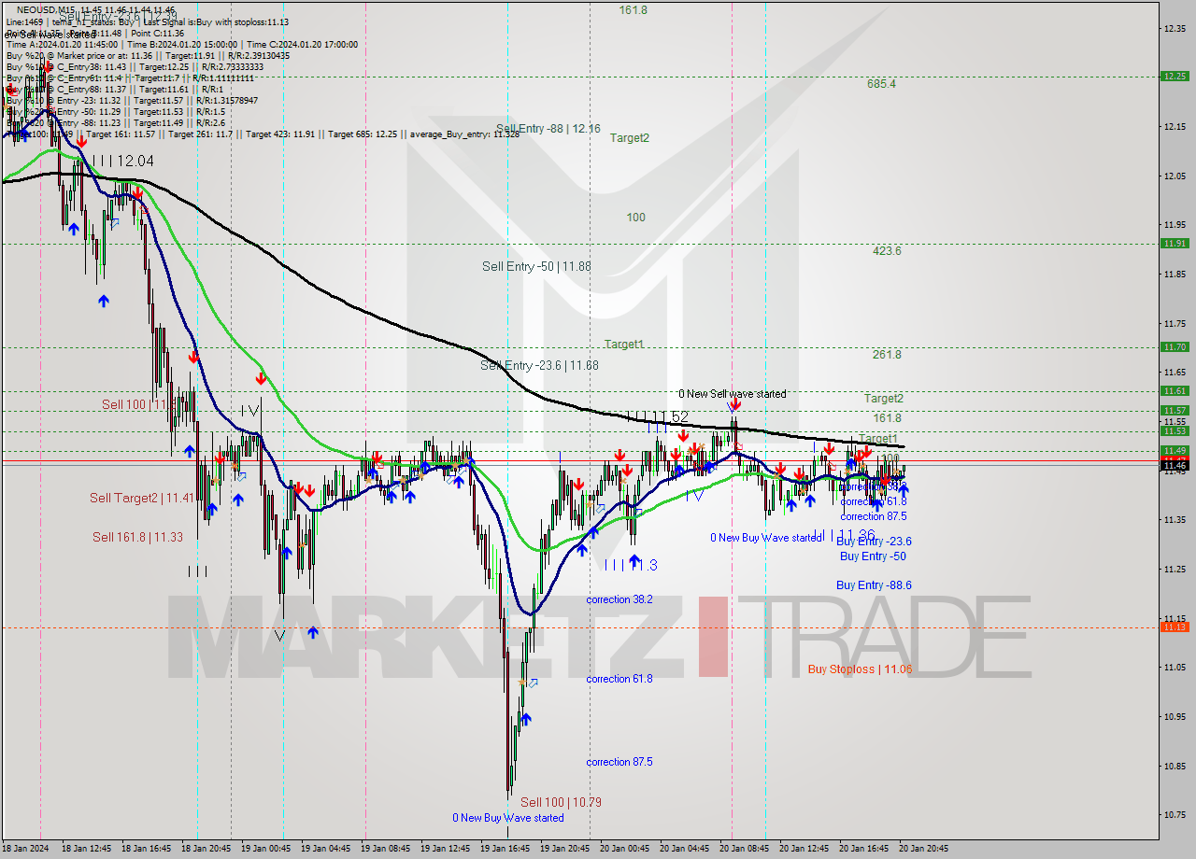
Task: Click the 12.35 price axis label
Action: pos(1175,28)
